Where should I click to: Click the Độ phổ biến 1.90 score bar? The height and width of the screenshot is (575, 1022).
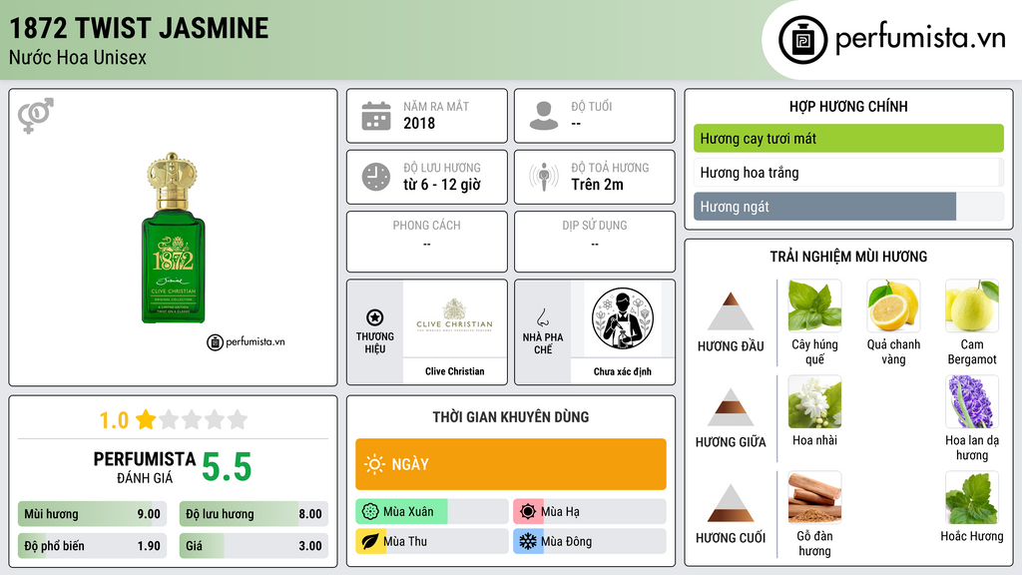click(92, 546)
